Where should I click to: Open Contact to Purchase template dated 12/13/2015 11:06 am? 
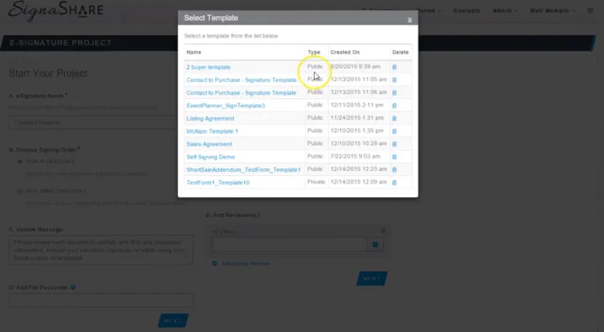point(242,92)
